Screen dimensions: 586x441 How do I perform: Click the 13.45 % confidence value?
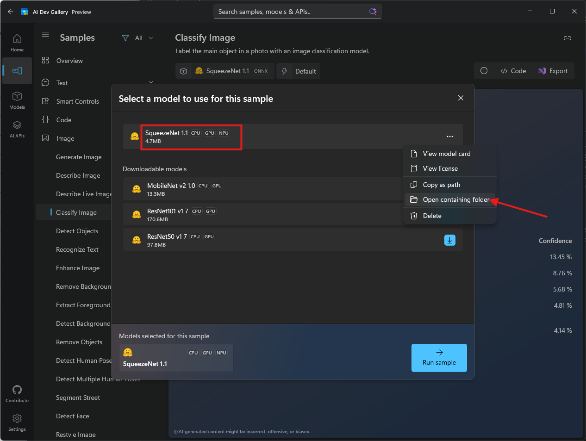pyautogui.click(x=561, y=257)
